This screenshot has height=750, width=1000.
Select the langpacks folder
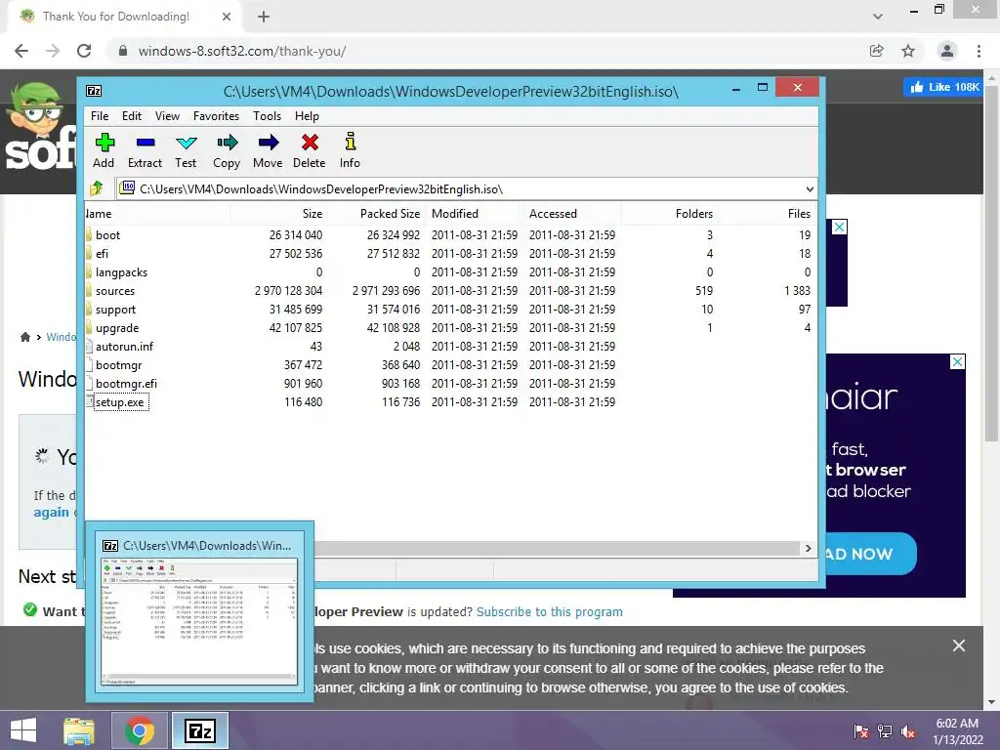[121, 272]
